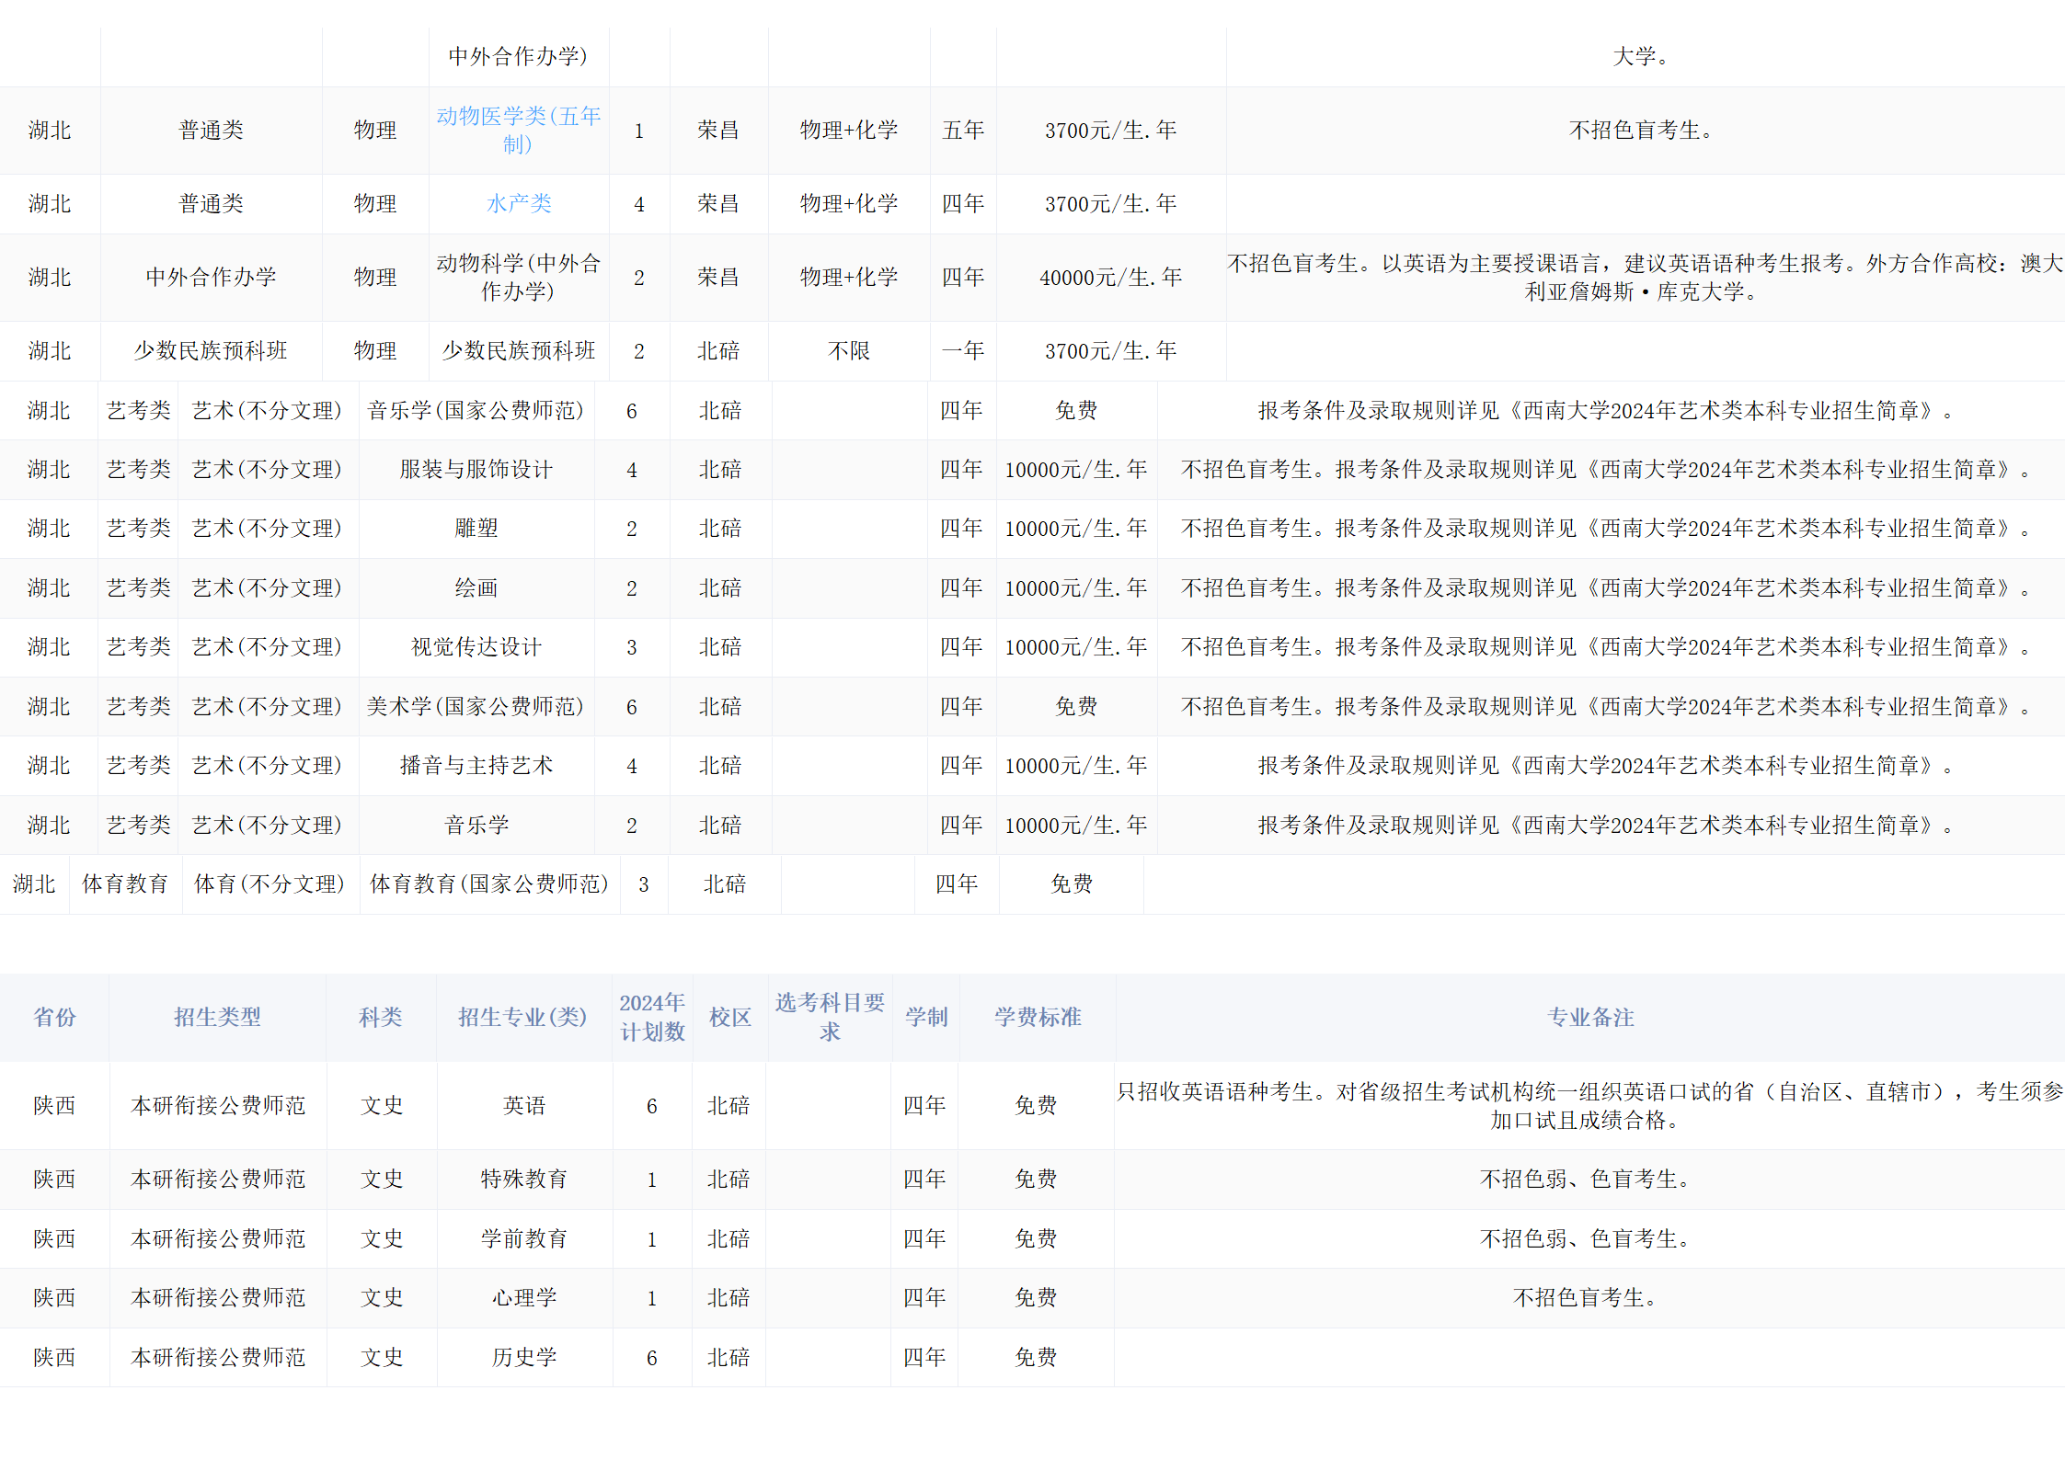Select the 雕塑 major cell
Image resolution: width=2065 pixels, height=1459 pixels.
pyautogui.click(x=476, y=529)
